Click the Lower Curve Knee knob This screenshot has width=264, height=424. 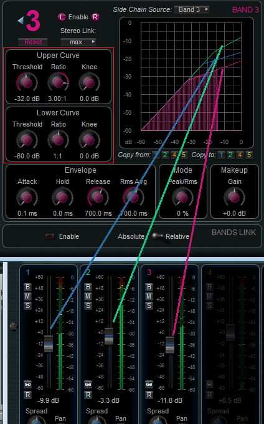(89, 140)
